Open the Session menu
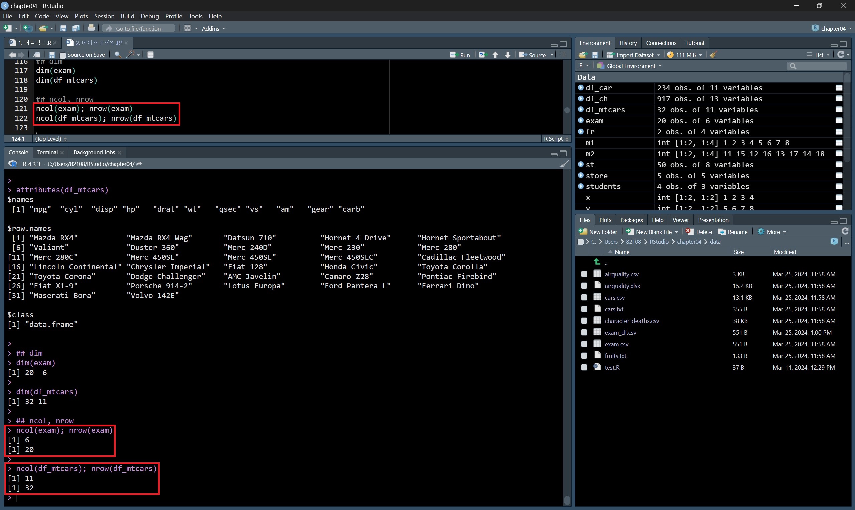 (104, 16)
